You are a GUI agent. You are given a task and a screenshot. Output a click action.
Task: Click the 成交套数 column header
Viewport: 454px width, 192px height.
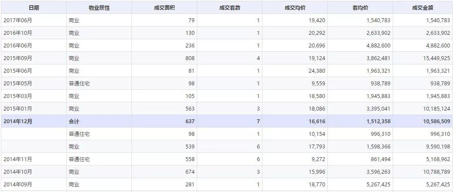click(230, 8)
